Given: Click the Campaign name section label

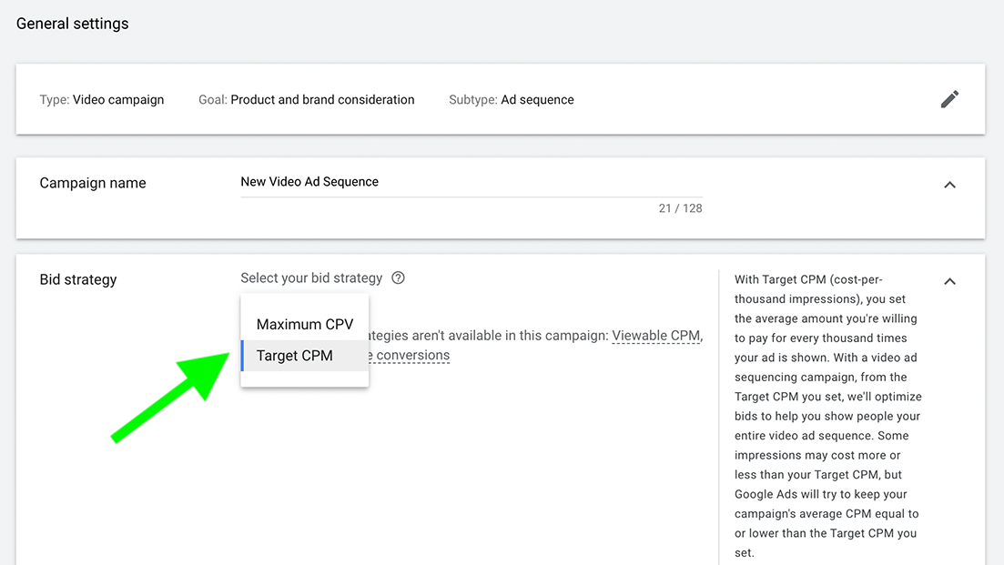Looking at the screenshot, I should point(93,183).
